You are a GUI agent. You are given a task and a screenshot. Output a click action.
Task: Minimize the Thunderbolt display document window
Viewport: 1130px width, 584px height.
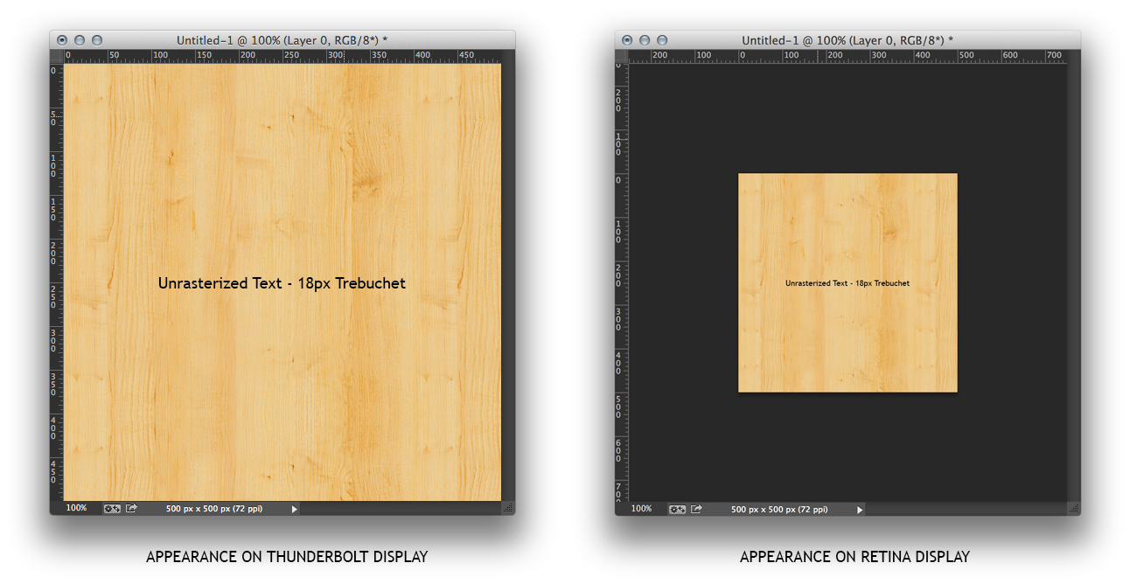(80, 40)
